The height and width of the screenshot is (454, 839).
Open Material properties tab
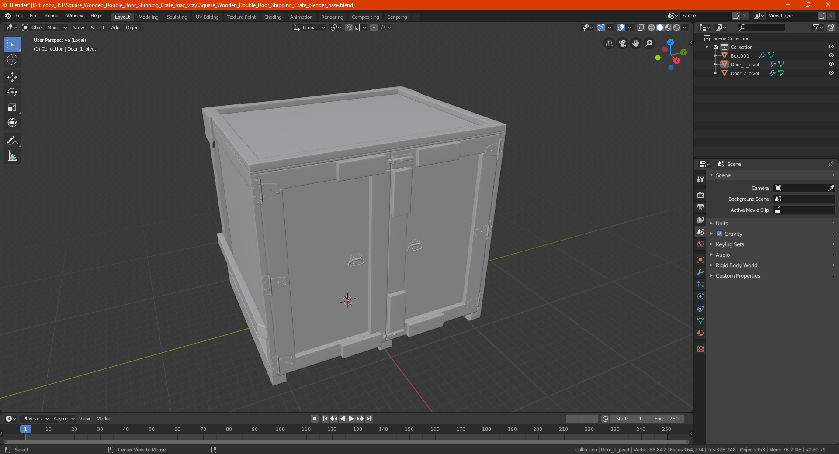[x=700, y=333]
